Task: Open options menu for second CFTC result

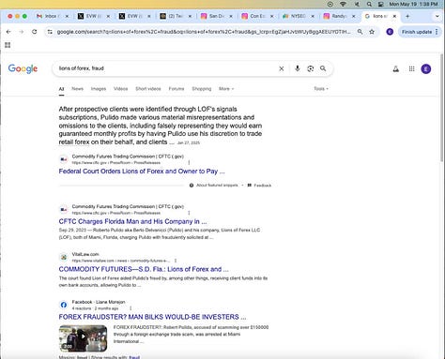Action: (189, 213)
